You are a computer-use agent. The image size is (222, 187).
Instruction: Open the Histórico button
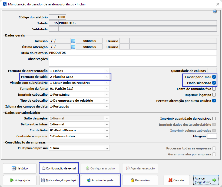click(x=19, y=168)
